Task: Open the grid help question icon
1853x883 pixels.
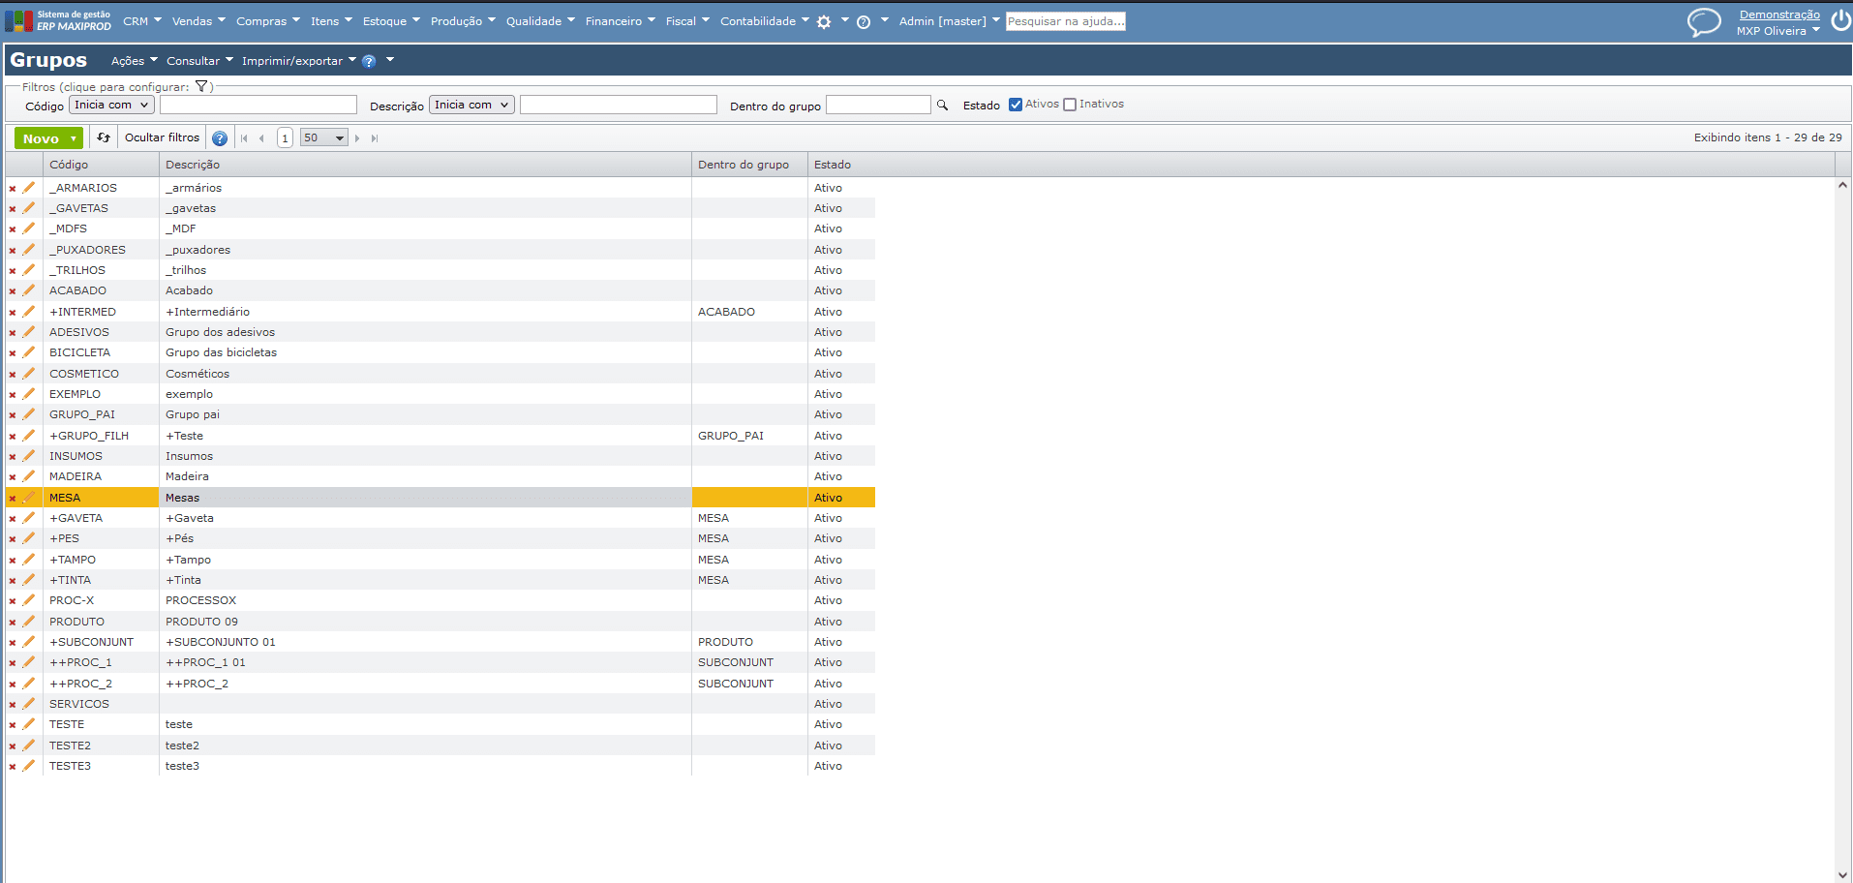Action: point(220,138)
